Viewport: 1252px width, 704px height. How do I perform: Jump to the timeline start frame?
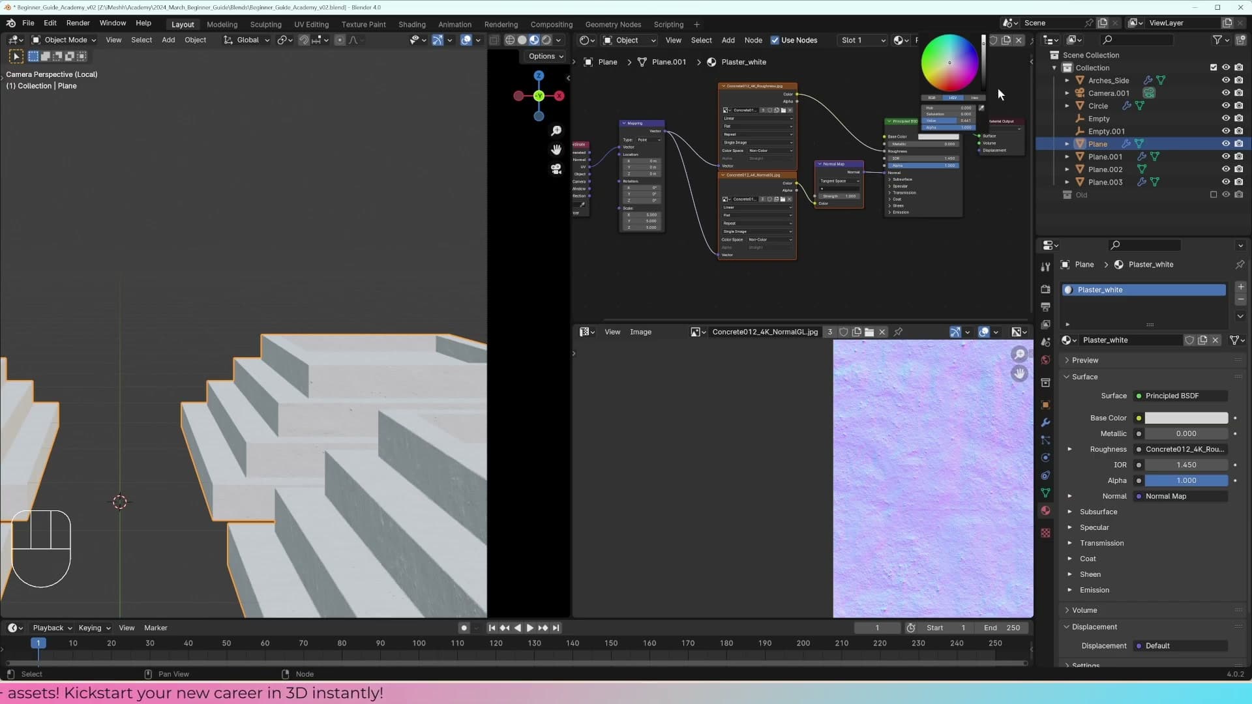coord(492,628)
